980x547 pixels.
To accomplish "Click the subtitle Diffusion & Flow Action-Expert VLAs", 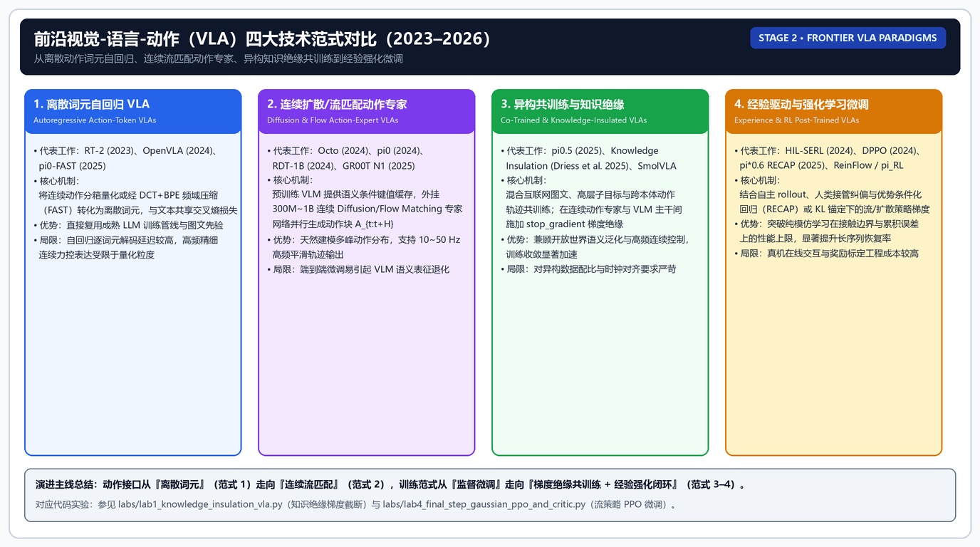I will 333,120.
